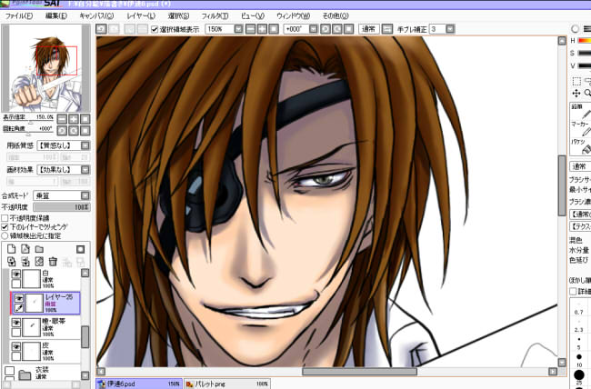Adjust layer 不透明度 opacity slider

point(62,207)
